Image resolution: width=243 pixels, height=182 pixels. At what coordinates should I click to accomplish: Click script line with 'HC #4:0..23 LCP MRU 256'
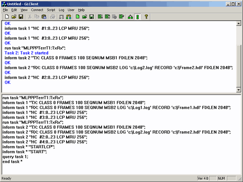[45, 142]
